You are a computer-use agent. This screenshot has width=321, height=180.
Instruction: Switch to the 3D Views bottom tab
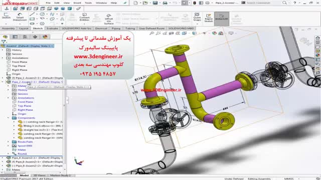[39, 175]
